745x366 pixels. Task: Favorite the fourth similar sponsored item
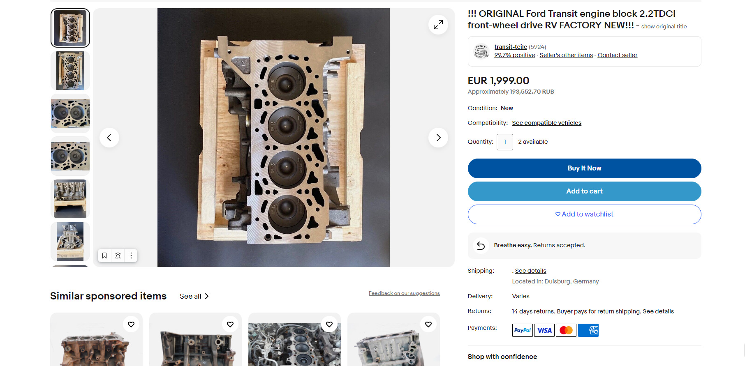coord(428,325)
